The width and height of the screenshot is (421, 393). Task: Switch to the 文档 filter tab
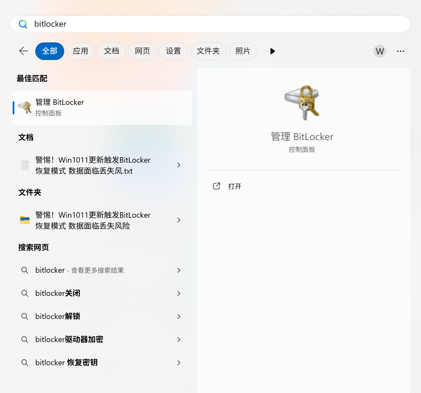point(112,51)
